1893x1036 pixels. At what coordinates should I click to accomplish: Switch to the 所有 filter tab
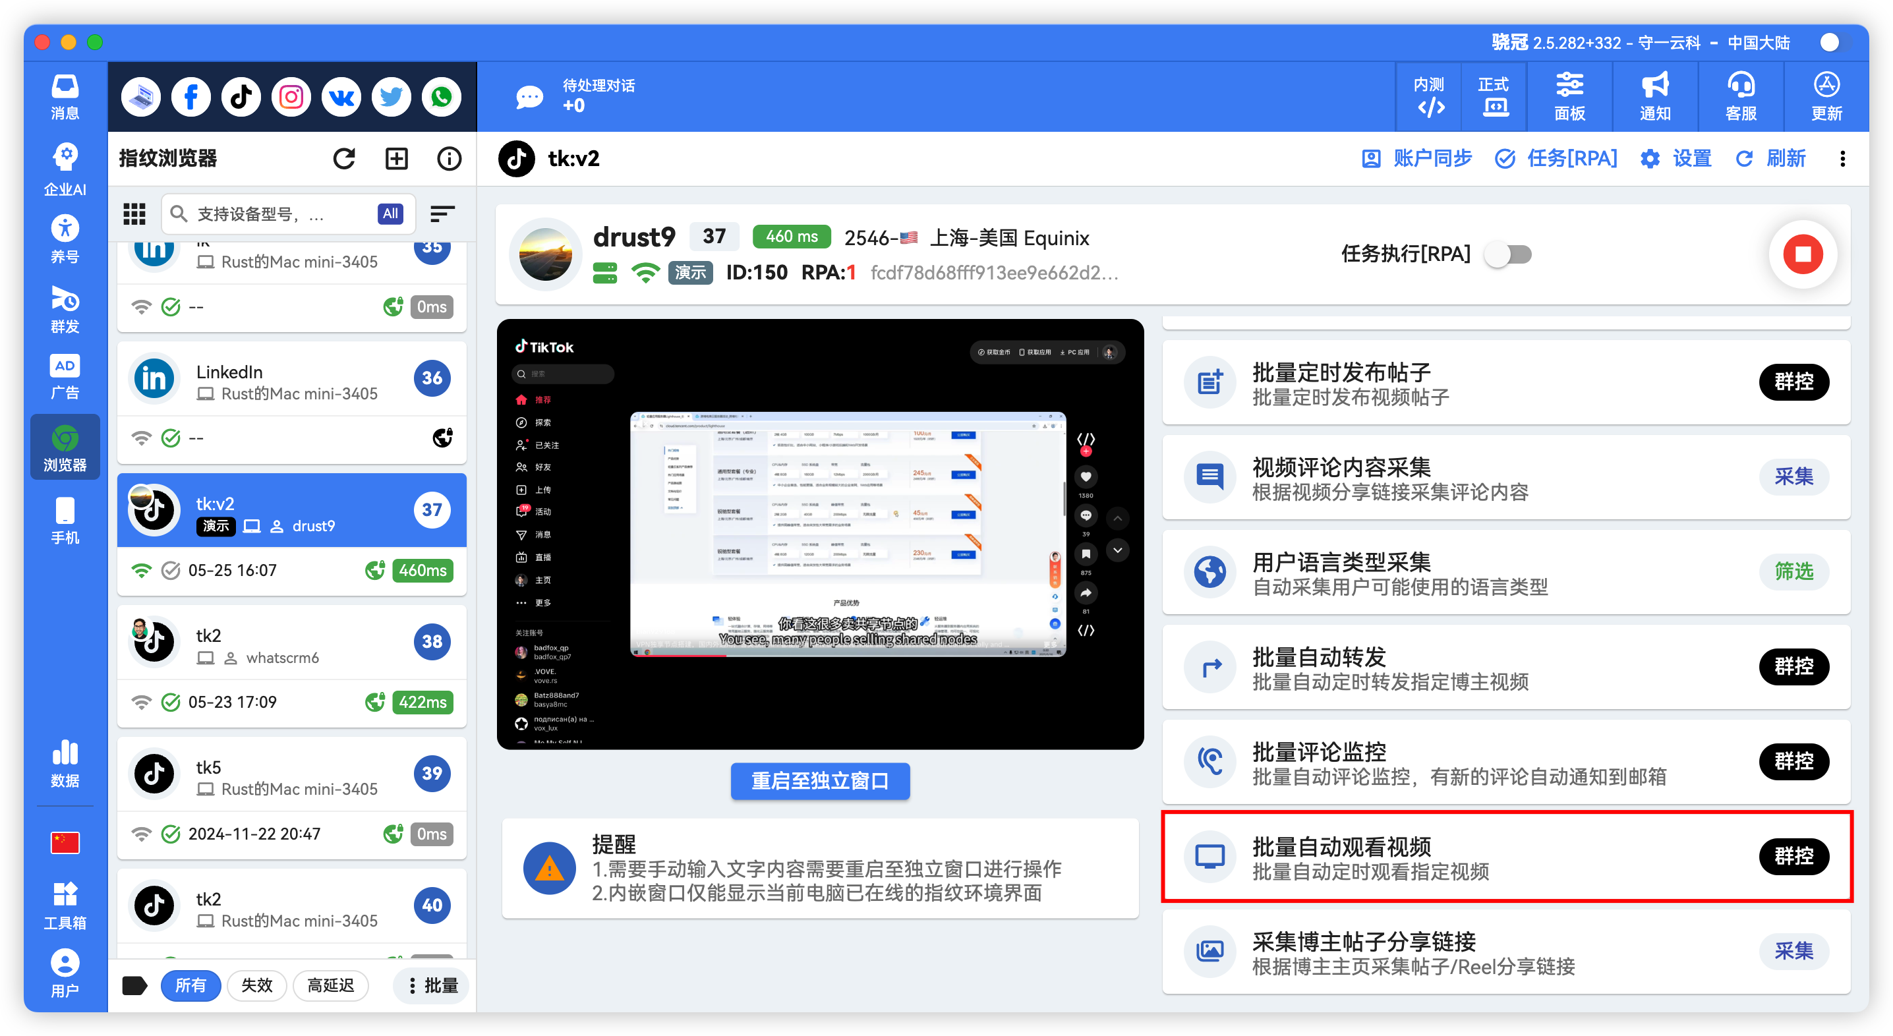[191, 985]
